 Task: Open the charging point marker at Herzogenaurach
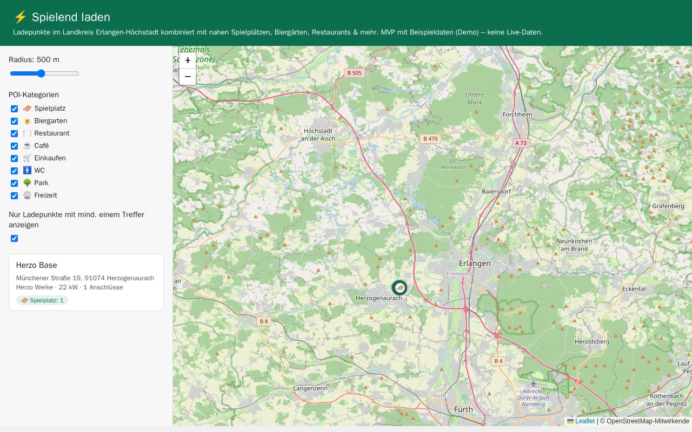pyautogui.click(x=400, y=288)
